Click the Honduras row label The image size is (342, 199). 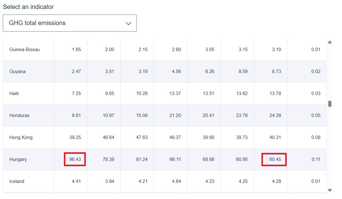click(x=19, y=115)
